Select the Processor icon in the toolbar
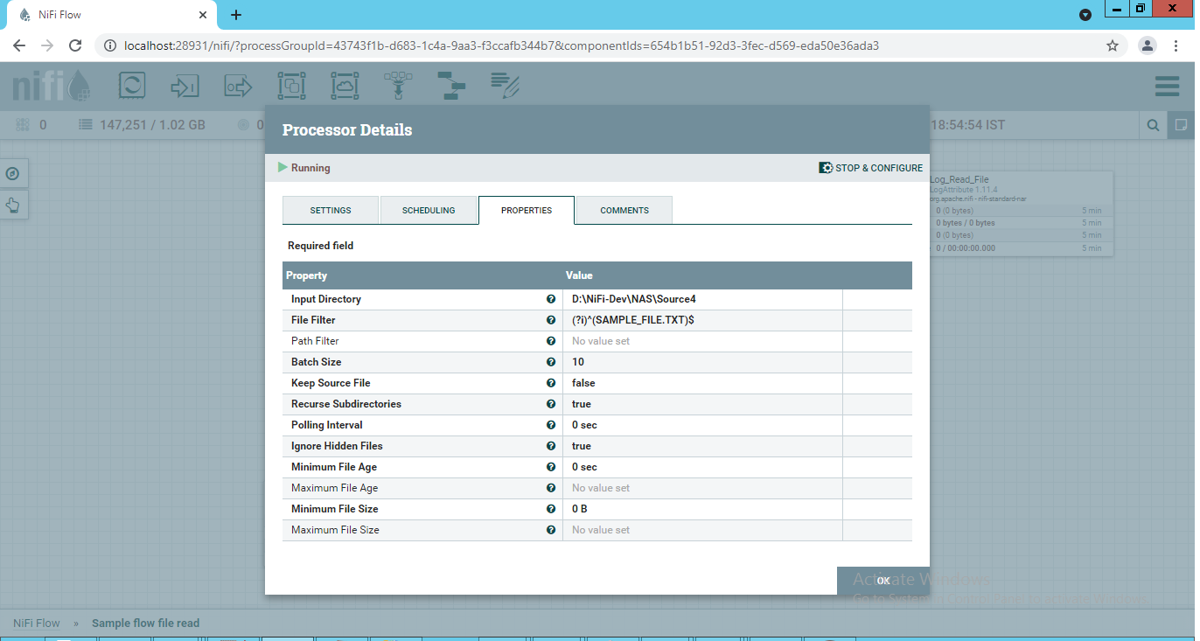 (x=131, y=86)
